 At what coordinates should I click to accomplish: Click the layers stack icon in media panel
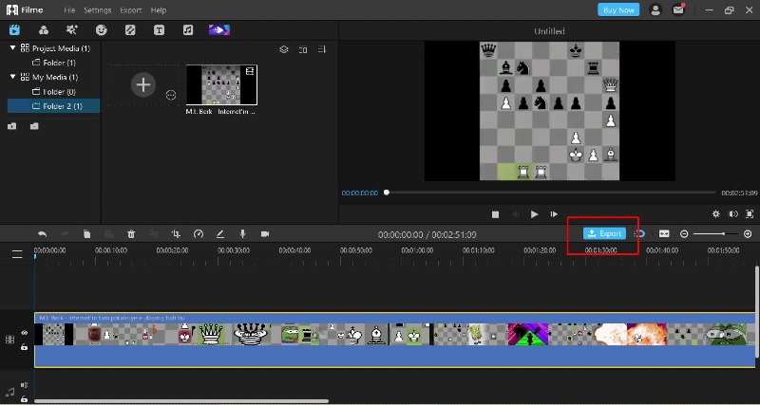[x=284, y=50]
